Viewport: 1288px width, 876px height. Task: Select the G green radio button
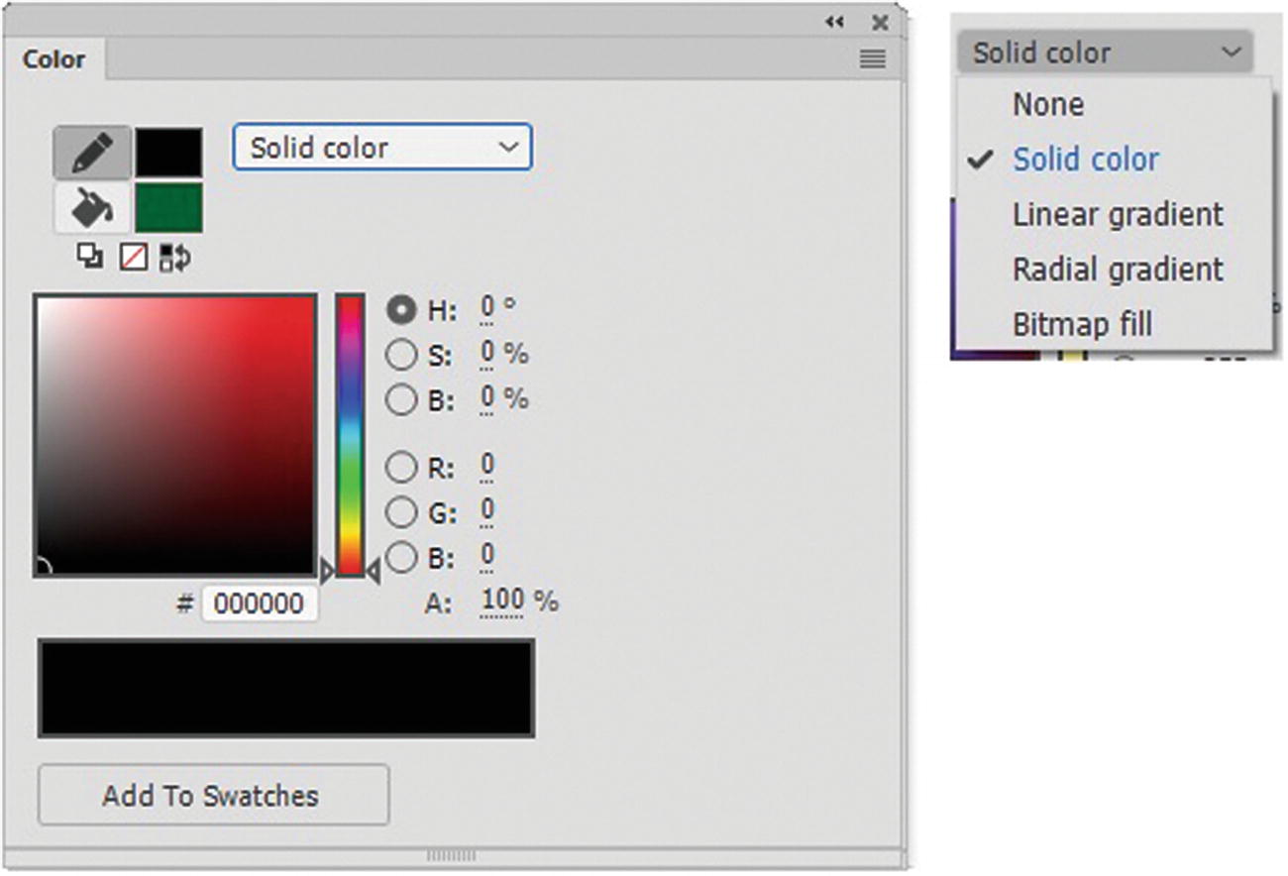coord(401,512)
